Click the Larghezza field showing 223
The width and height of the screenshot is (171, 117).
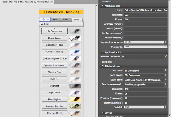pyautogui.click(x=146, y=15)
